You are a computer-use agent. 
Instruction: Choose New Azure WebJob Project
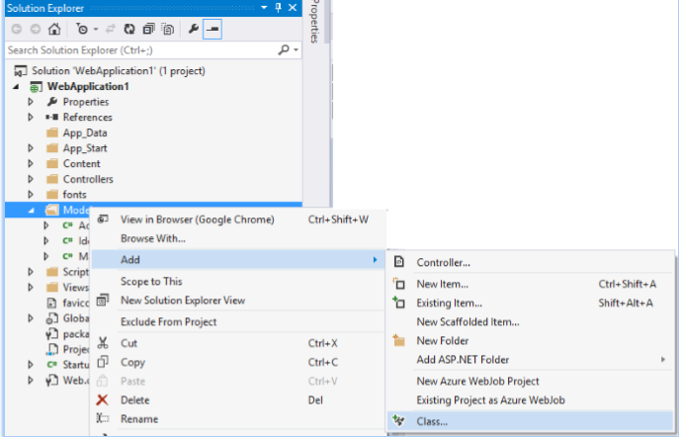click(531, 381)
